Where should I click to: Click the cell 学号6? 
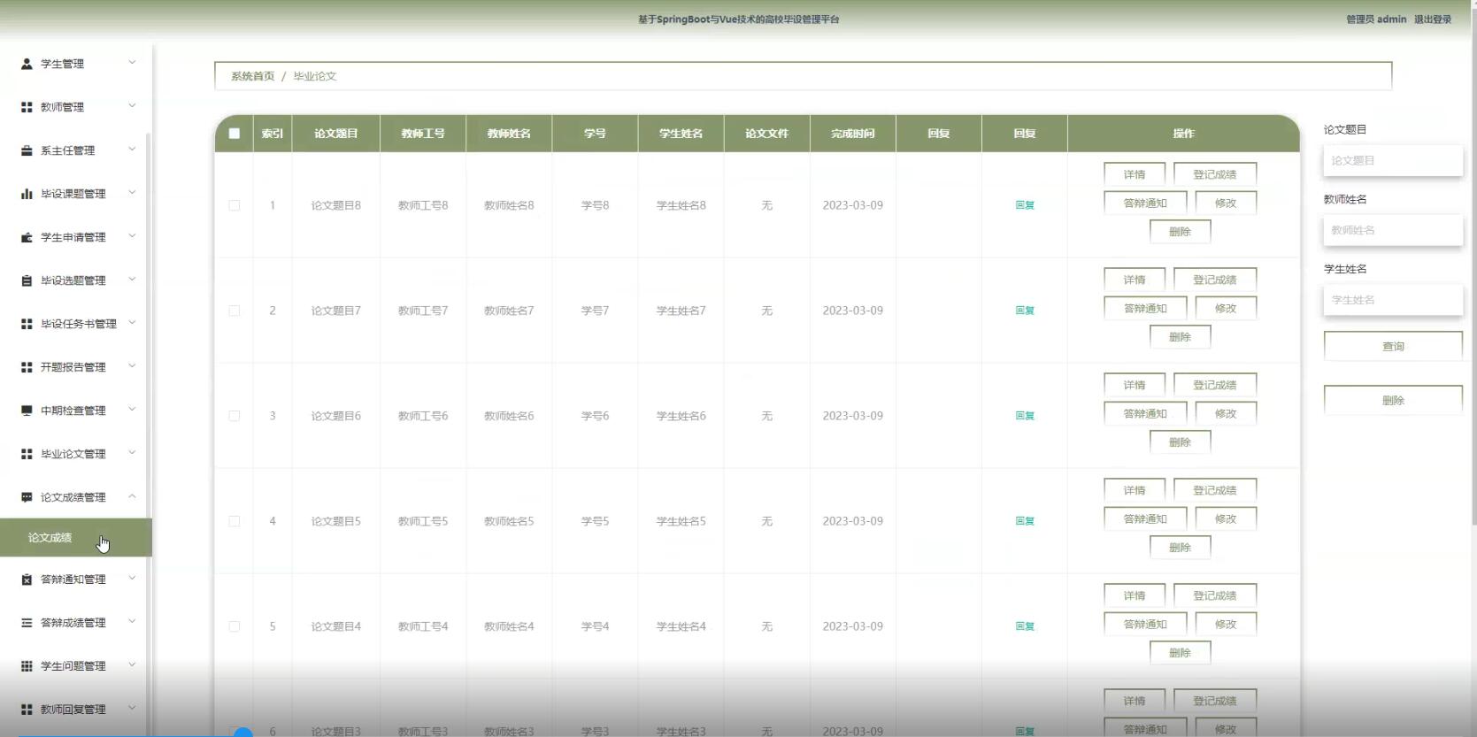click(x=595, y=416)
